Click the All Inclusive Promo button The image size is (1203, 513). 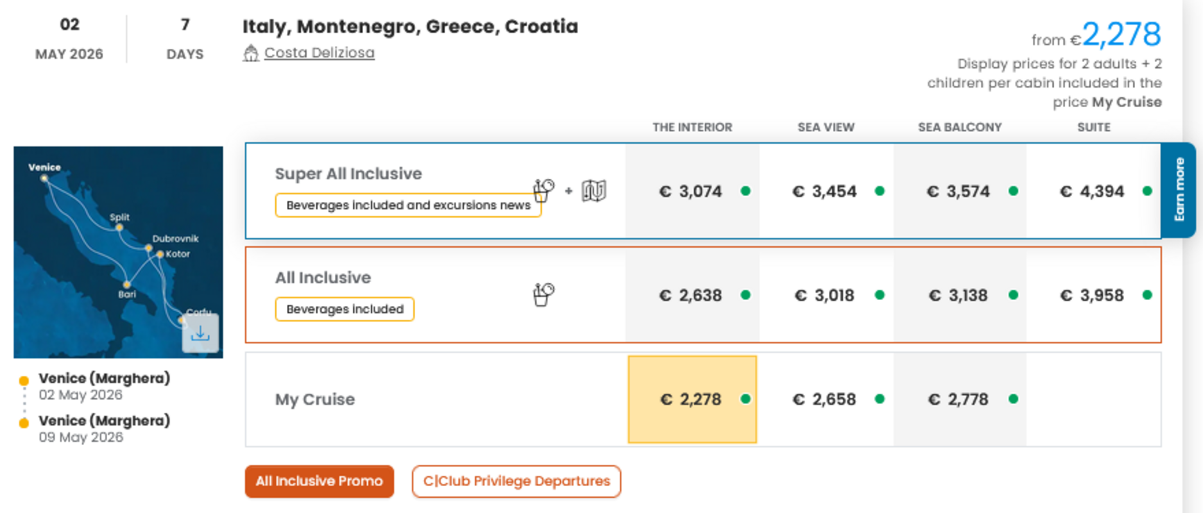point(320,481)
